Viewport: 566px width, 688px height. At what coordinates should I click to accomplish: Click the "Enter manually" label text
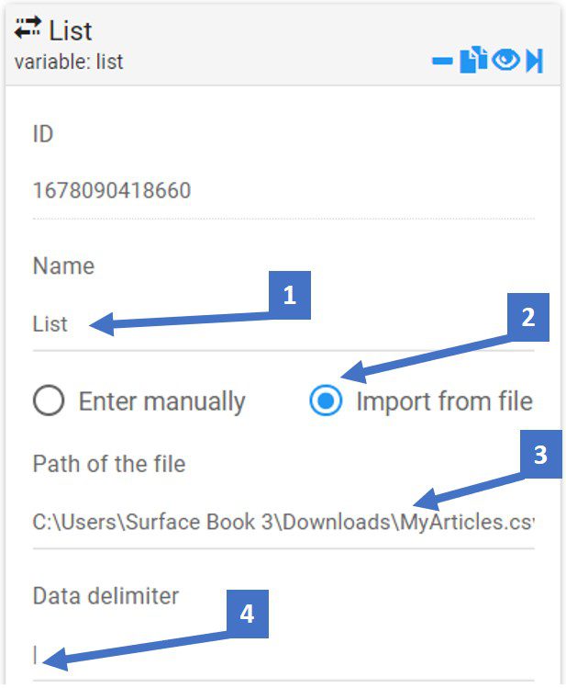coord(162,401)
